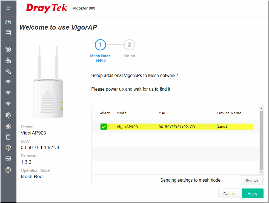Open the help question mark icon

8,170
